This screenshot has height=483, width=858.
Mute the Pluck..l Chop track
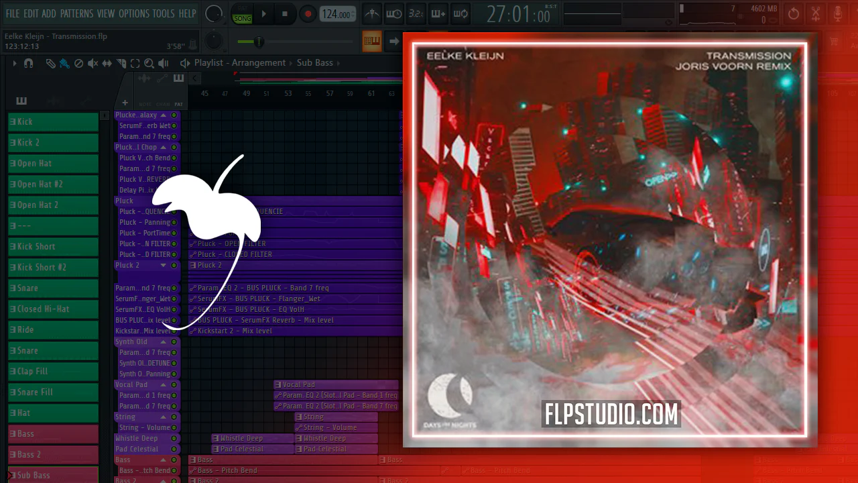click(174, 148)
